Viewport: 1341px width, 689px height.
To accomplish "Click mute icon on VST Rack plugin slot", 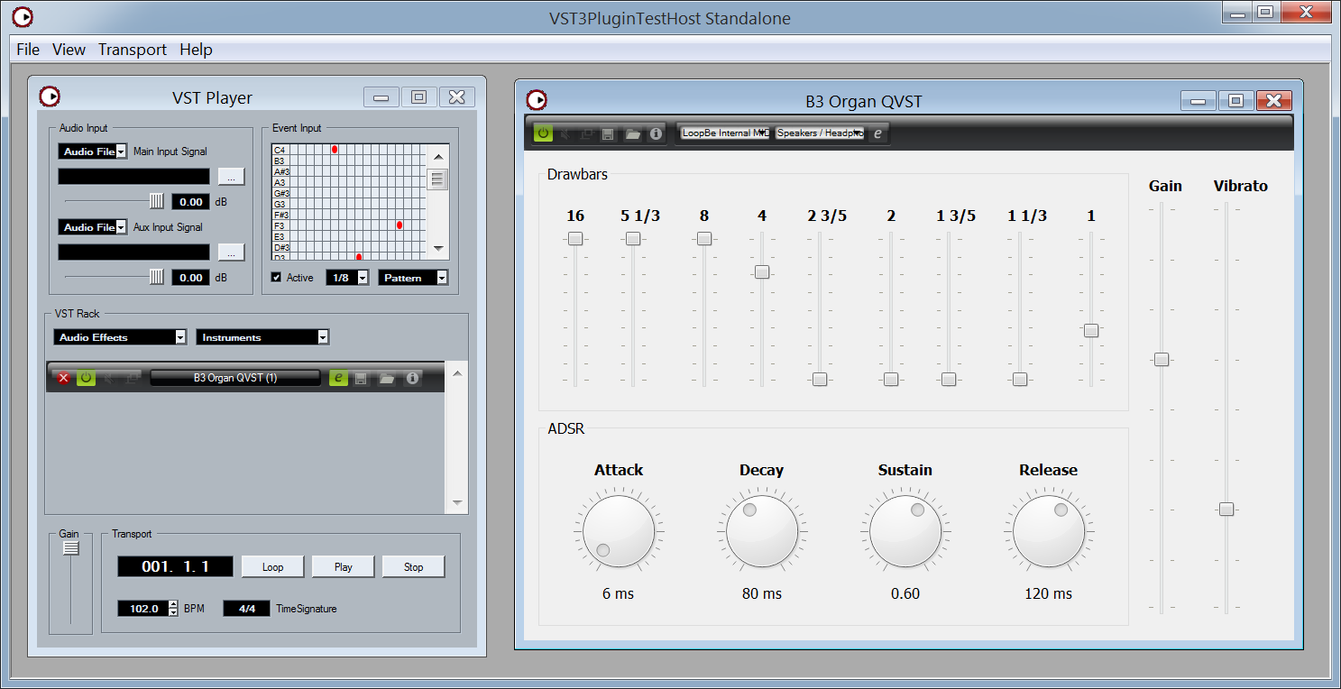I will [109, 378].
